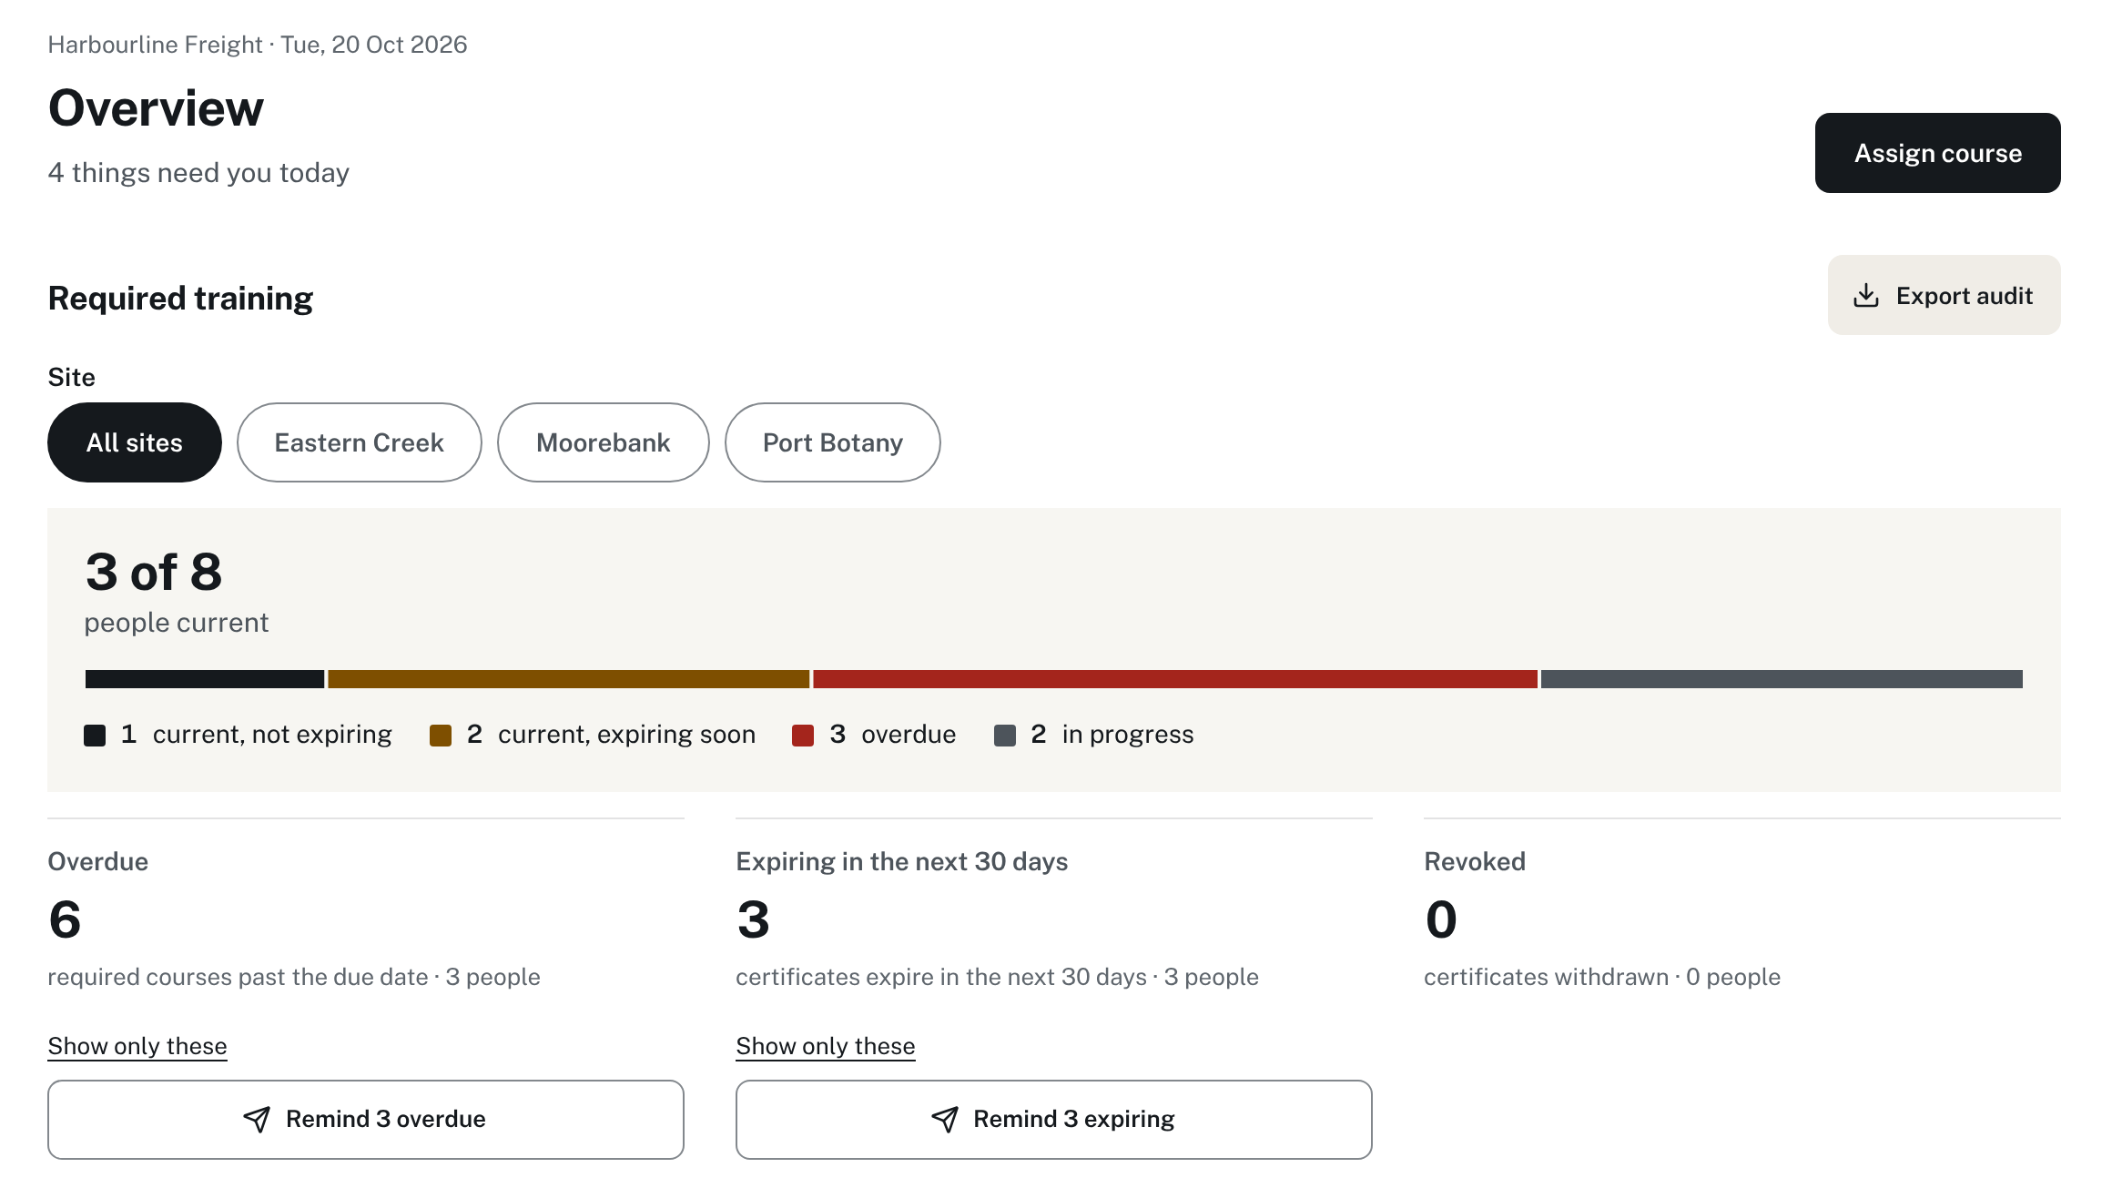
Task: Click the black 'current, not expiring' bar segment
Action: [205, 679]
